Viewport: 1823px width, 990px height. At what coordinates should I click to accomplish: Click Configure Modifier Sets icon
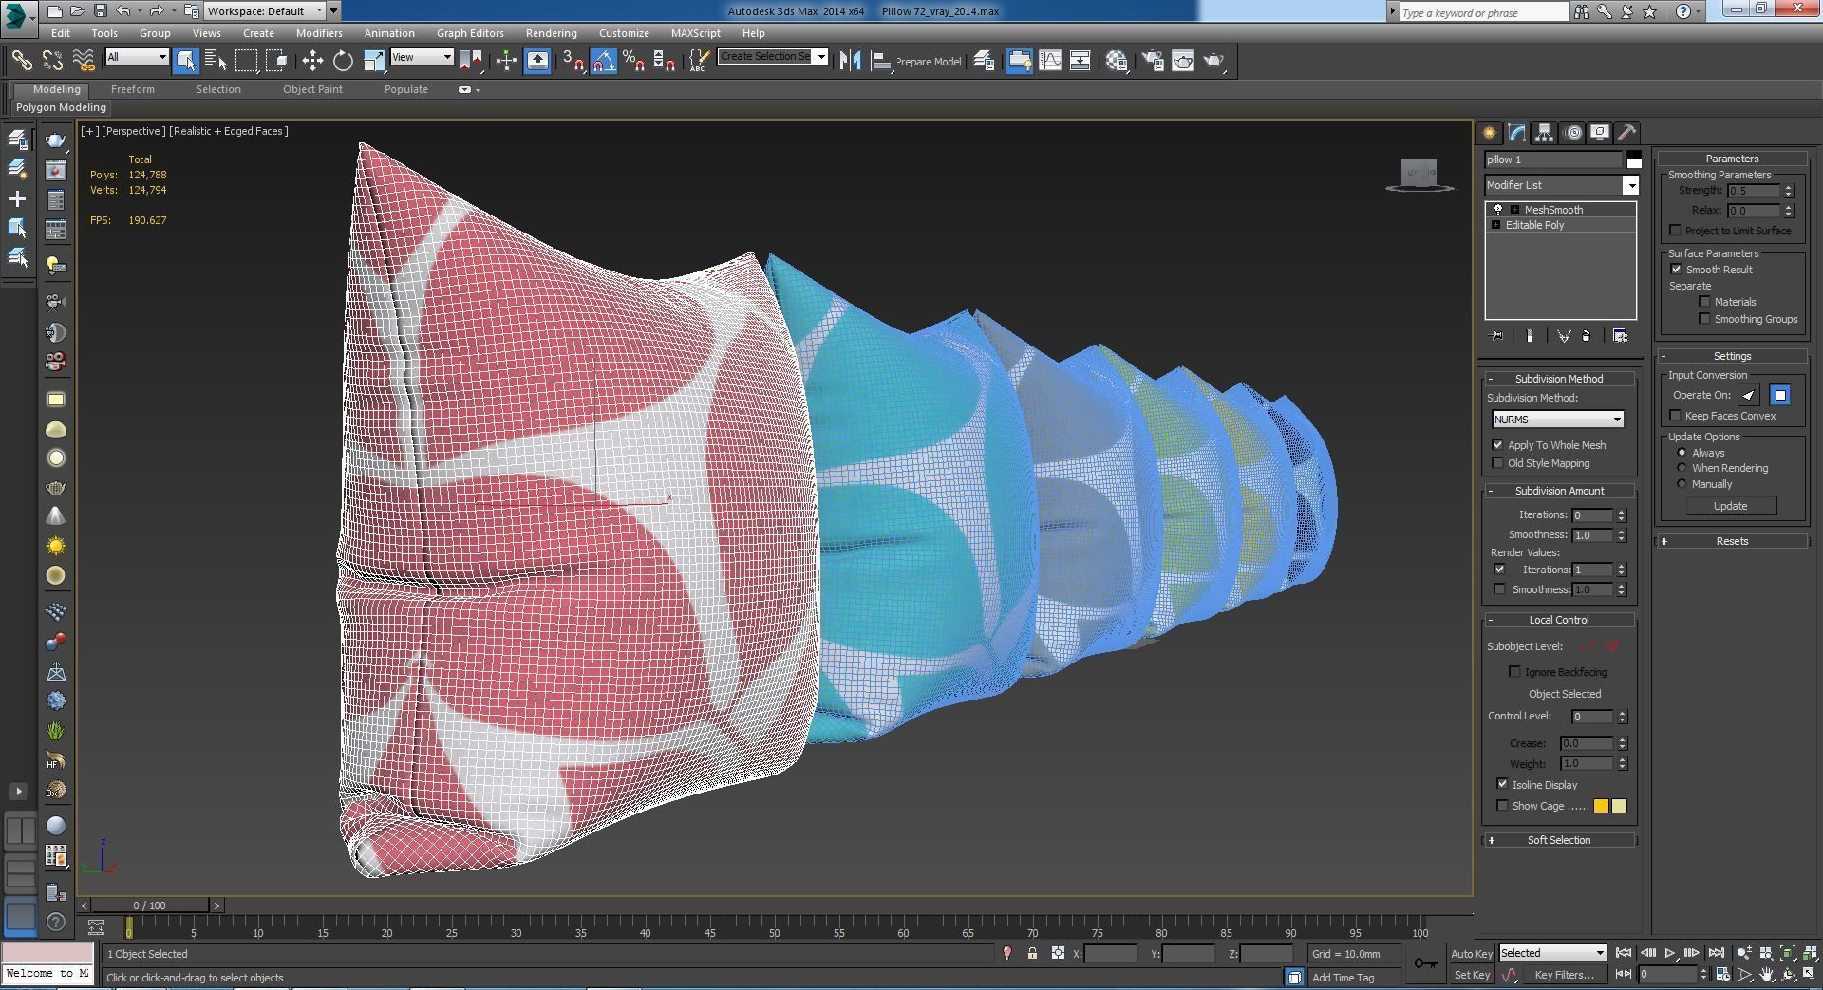tap(1620, 336)
